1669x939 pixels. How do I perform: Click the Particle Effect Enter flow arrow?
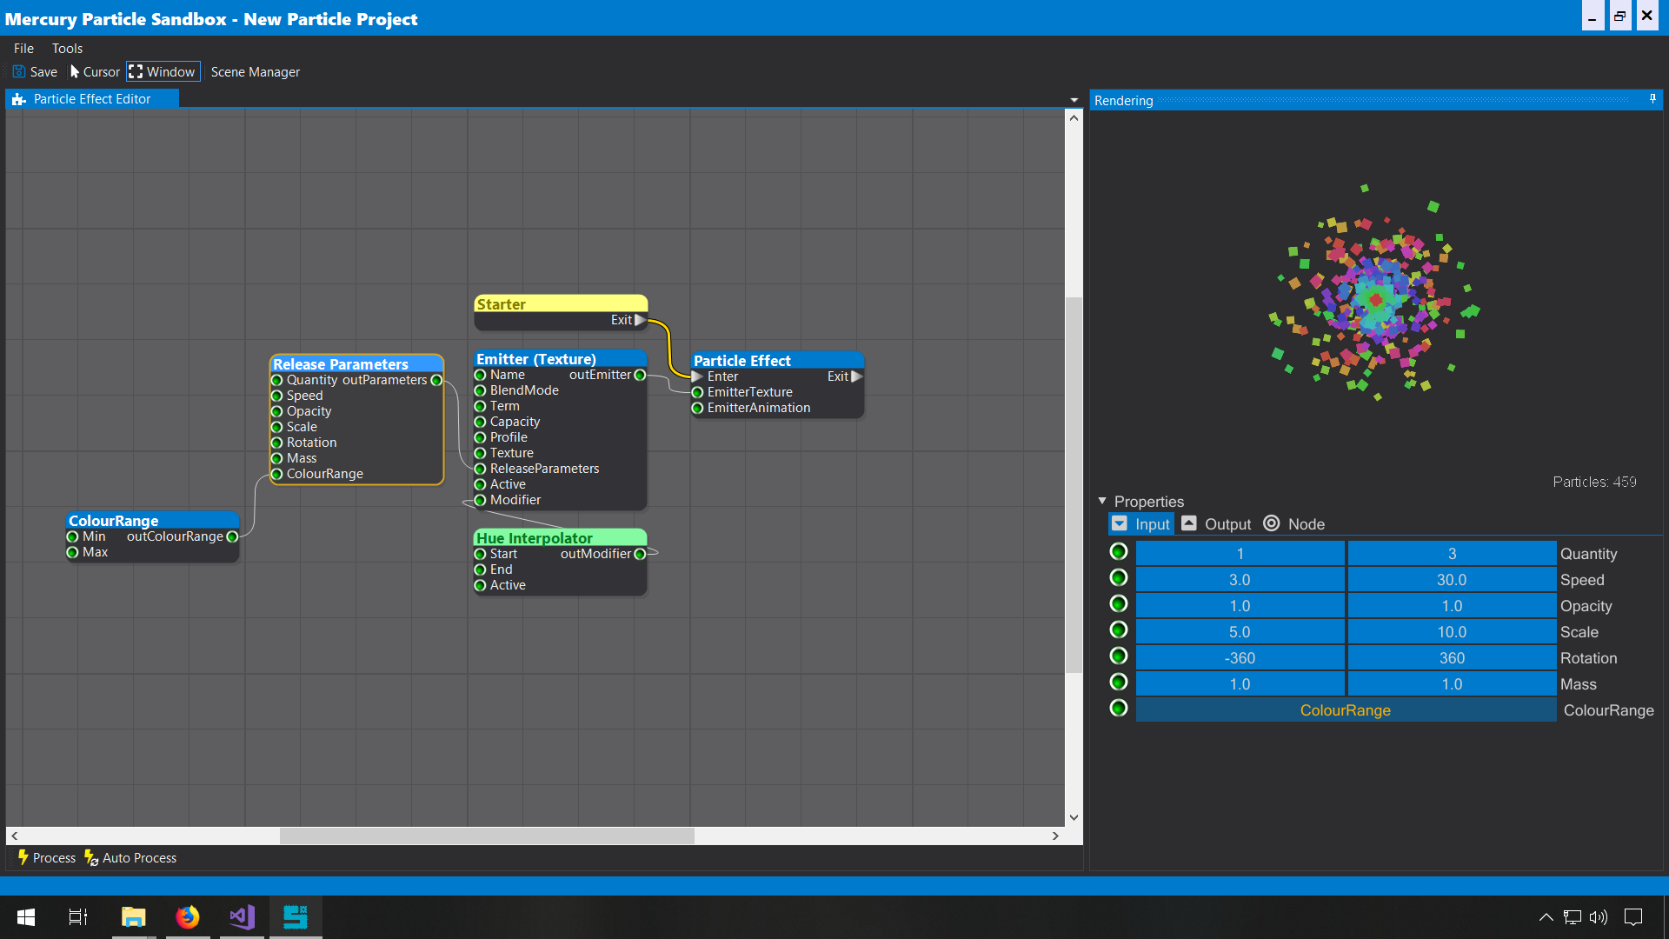697,376
